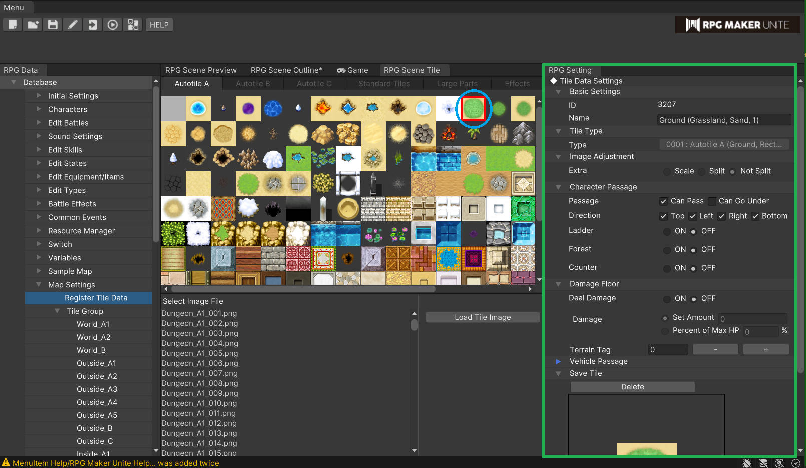Collapse the Map Settings node
The image size is (806, 468).
tap(39, 284)
